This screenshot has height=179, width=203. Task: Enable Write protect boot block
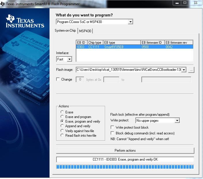113,127
